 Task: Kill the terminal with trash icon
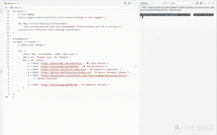[x=201, y=3]
